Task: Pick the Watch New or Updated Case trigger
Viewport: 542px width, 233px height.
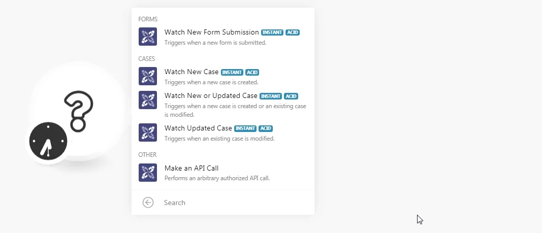Action: pos(223,104)
